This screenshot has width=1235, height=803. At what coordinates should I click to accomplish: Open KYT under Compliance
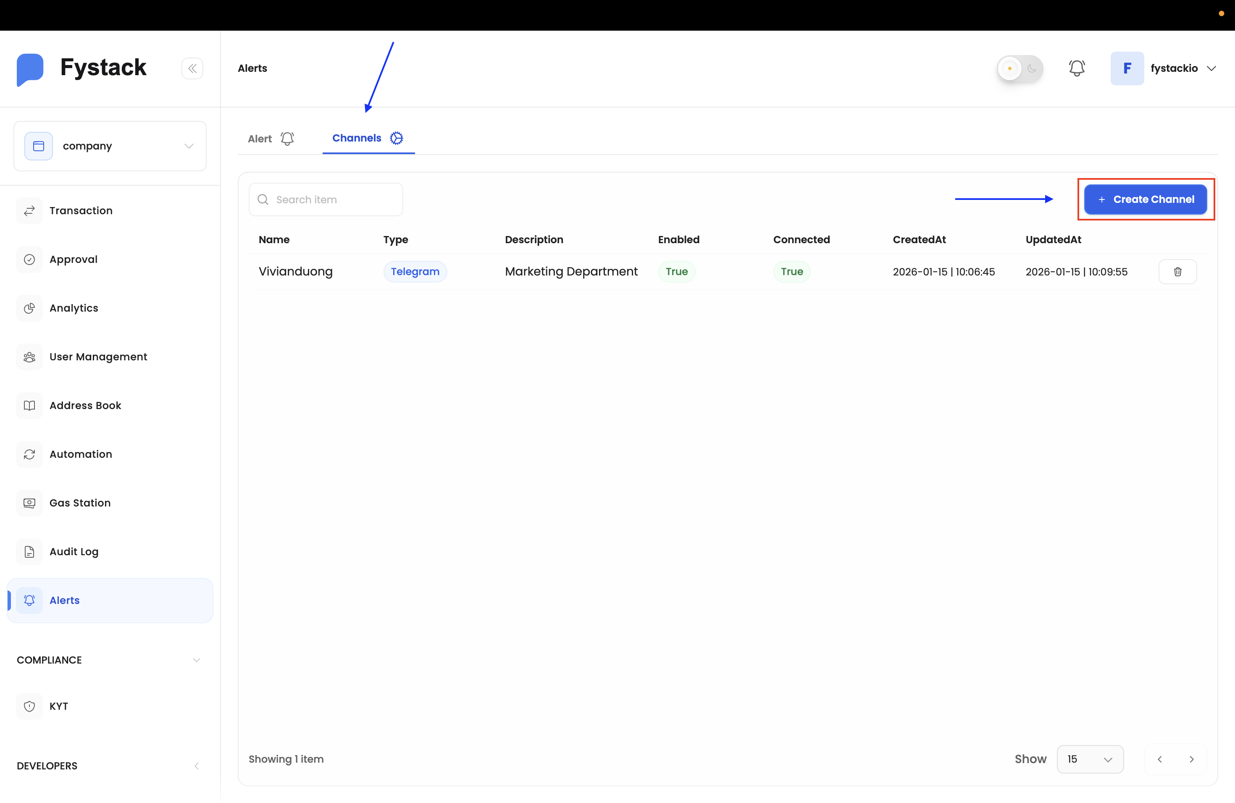[x=58, y=706]
